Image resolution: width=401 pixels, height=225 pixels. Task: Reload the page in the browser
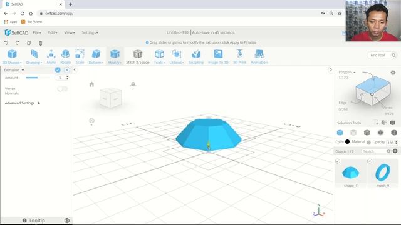[x=23, y=14]
